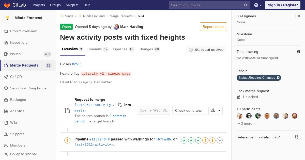
Task: Expand remaining pipeline stages arrow
Action: click(220, 140)
